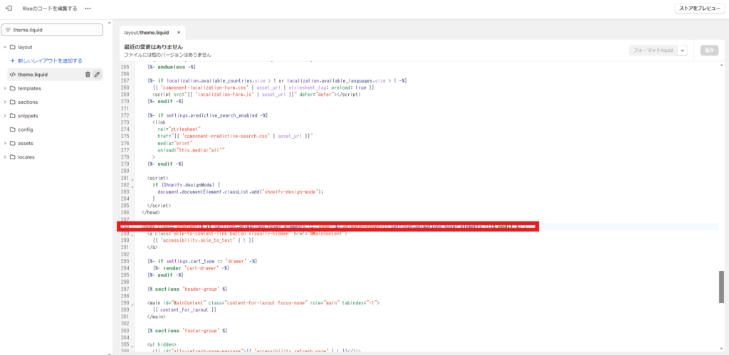Click the 'accessibility.skip_to_text' line
The width and height of the screenshot is (729, 355).
(x=202, y=240)
